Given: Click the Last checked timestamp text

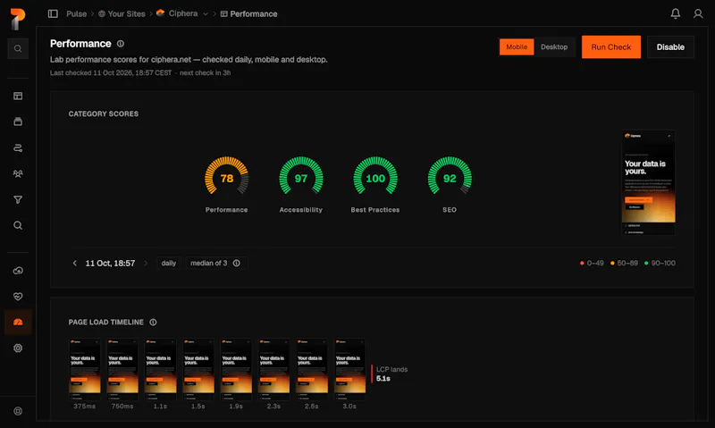Looking at the screenshot, I should pyautogui.click(x=111, y=72).
